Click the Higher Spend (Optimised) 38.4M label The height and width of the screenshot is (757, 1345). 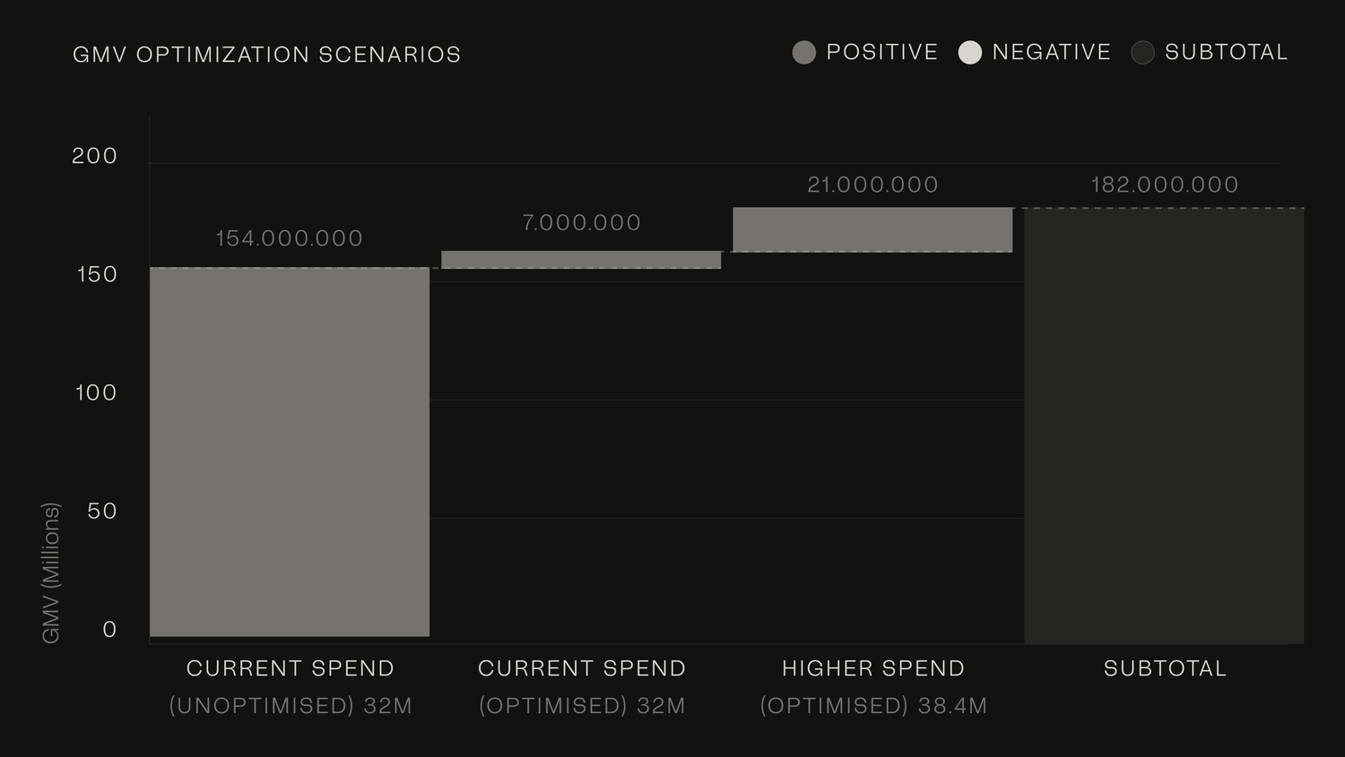point(873,687)
